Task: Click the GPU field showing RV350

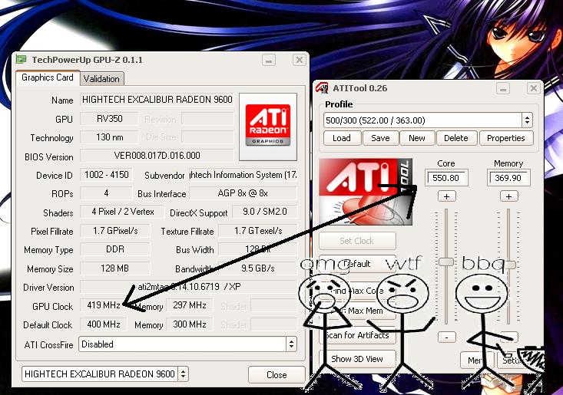Action: [x=109, y=119]
